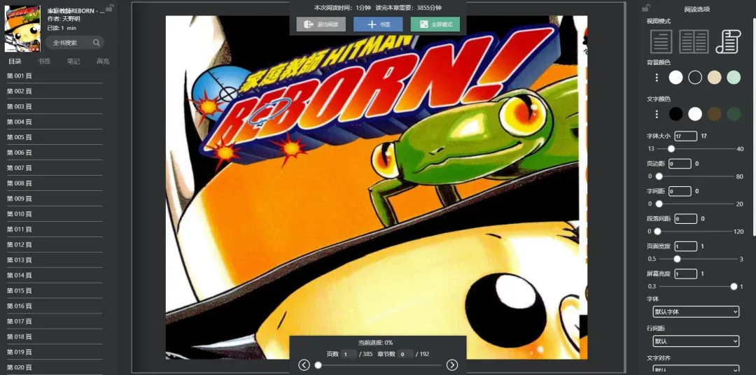The height and width of the screenshot is (375, 756).
Task: Choose the brown text color swatch
Action: [714, 114]
